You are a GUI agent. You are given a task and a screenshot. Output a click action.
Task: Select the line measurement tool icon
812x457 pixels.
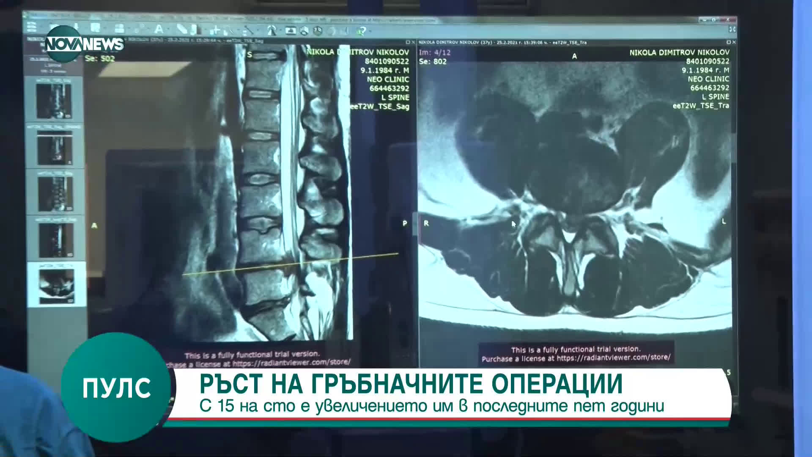[x=248, y=30]
